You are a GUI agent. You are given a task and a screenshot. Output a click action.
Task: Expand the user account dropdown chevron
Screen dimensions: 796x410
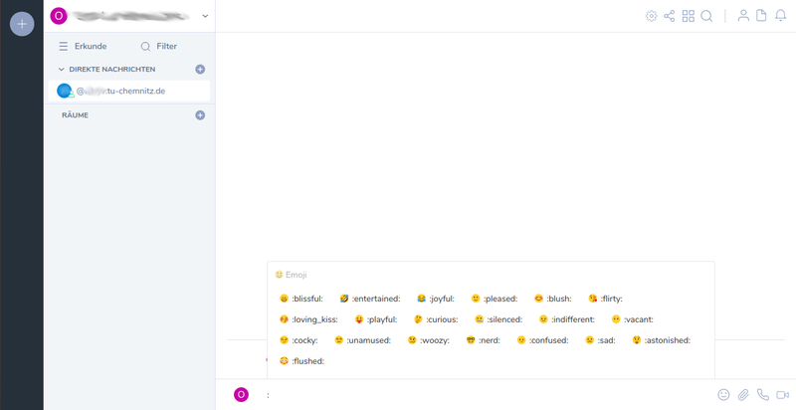click(205, 16)
